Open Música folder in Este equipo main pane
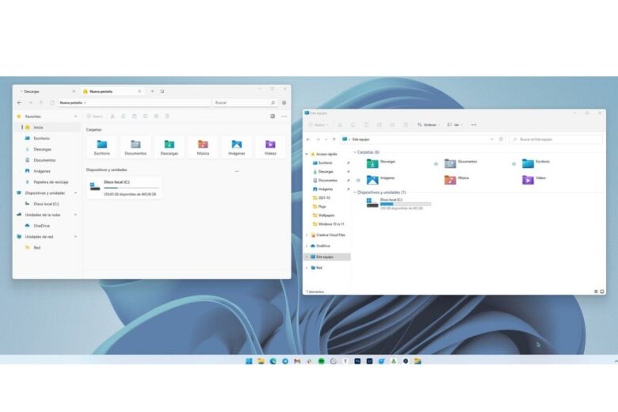Viewport: 618px width, 412px height. [x=456, y=180]
